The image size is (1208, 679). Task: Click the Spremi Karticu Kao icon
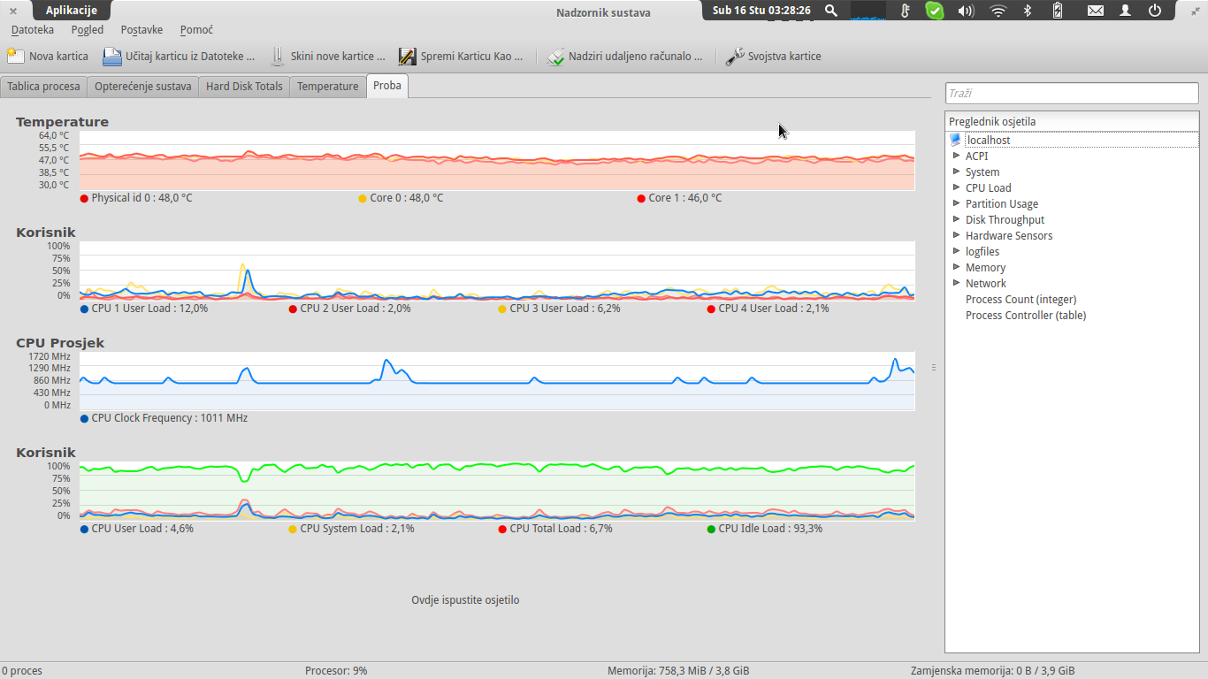tap(407, 57)
